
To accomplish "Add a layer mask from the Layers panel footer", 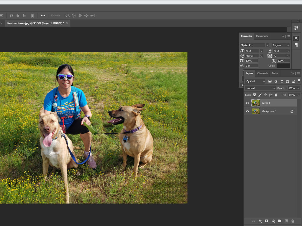I will click(x=266, y=221).
